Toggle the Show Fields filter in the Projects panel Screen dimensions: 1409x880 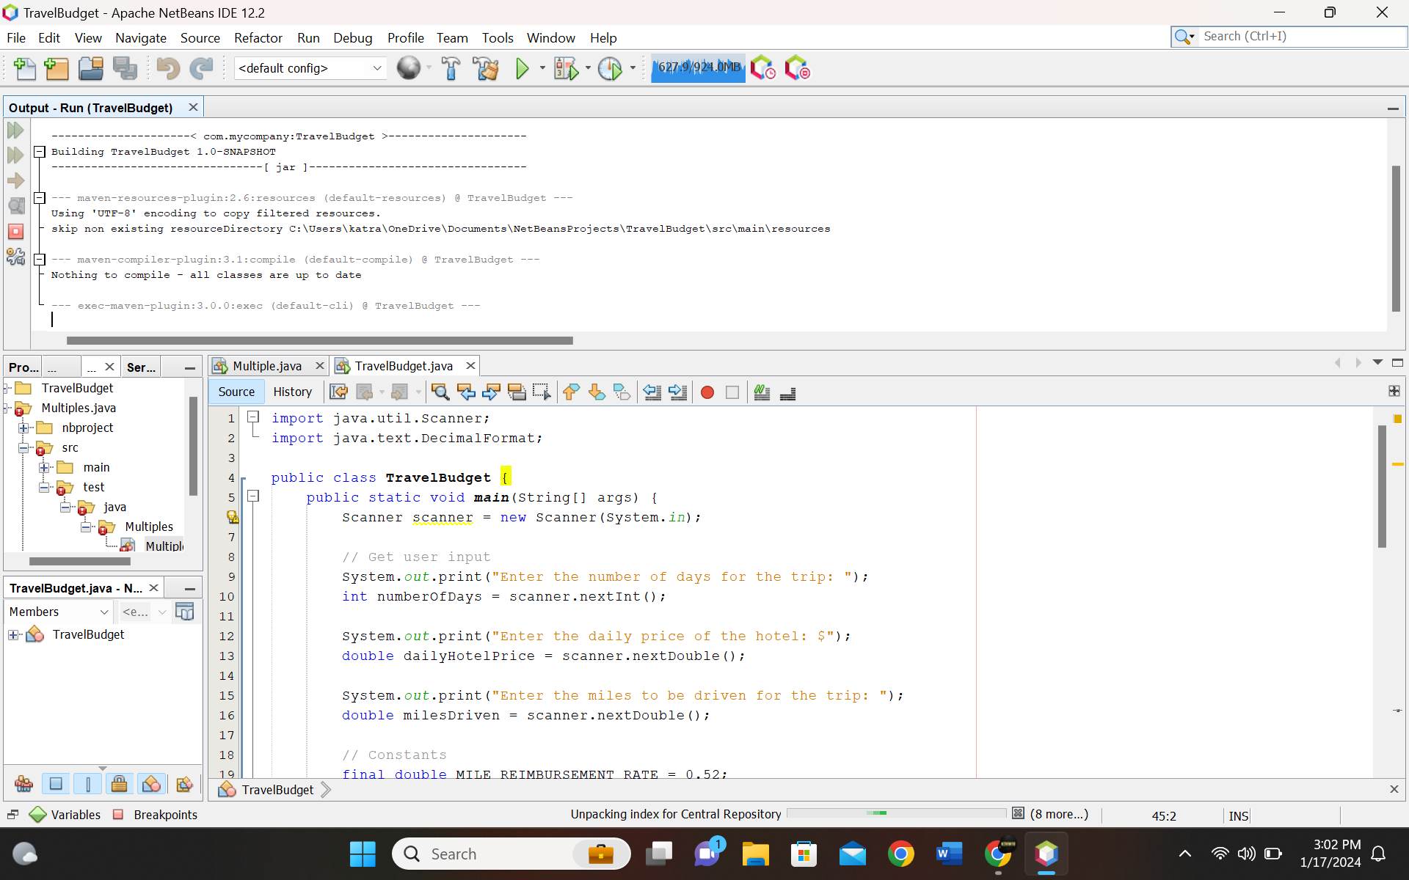[x=56, y=784]
